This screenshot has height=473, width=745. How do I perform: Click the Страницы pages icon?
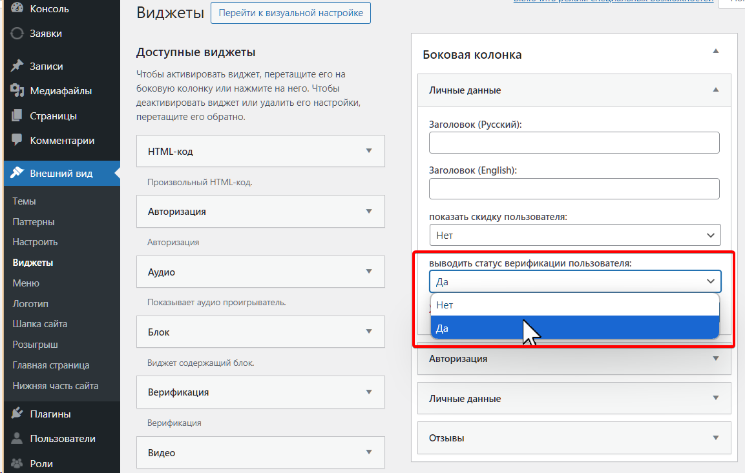[x=17, y=116]
